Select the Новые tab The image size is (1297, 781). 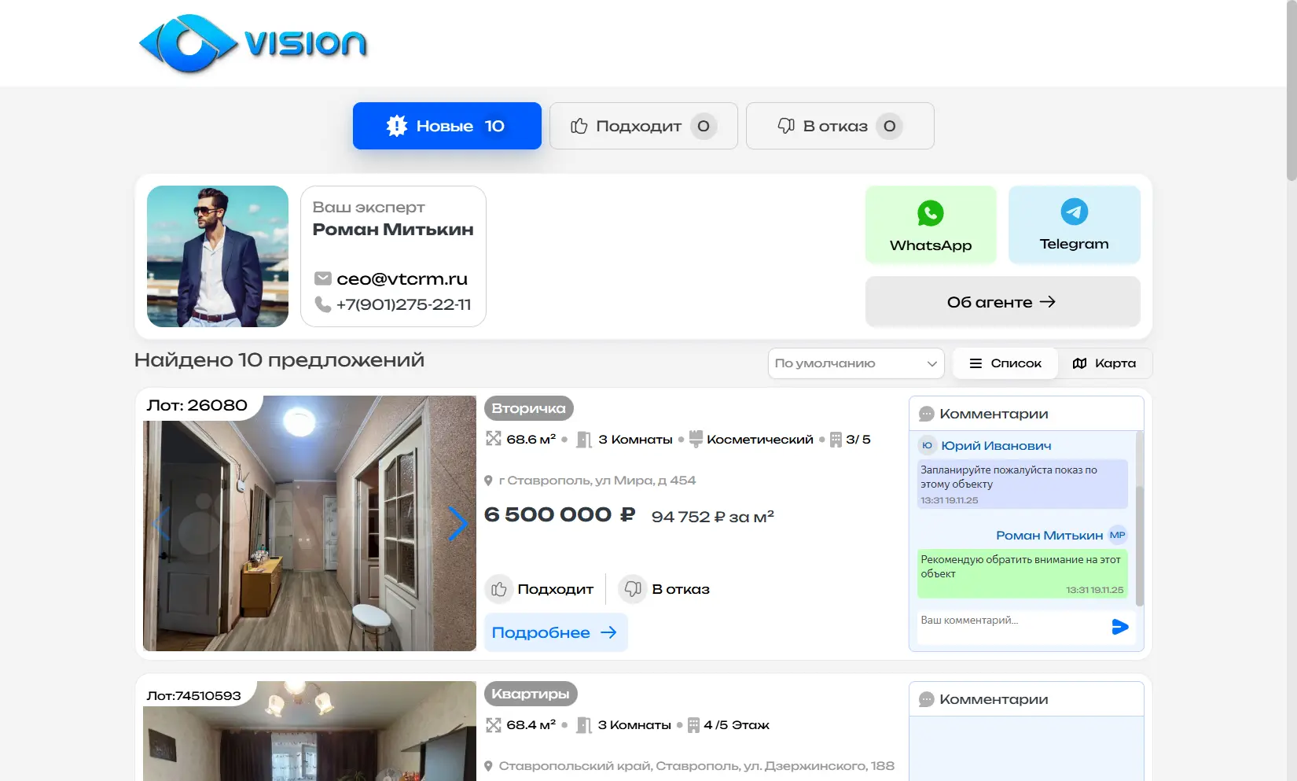[446, 126]
